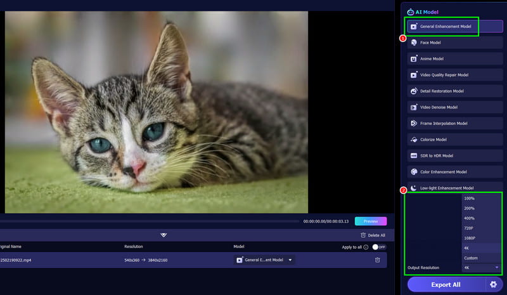Choose 100% output resolution option
Screen dimensions: 507x295
[482, 199]
